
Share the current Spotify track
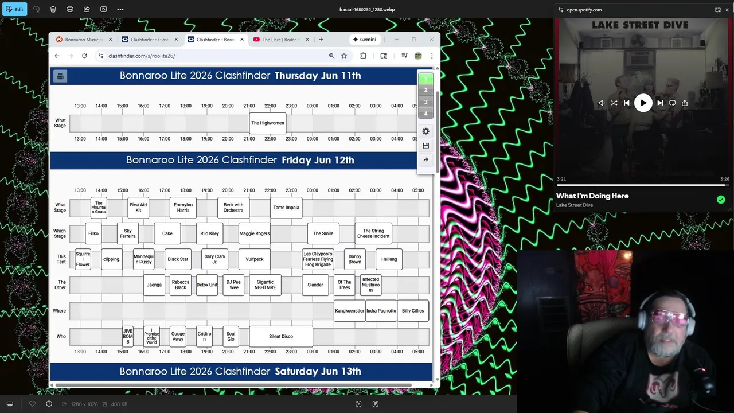685,103
